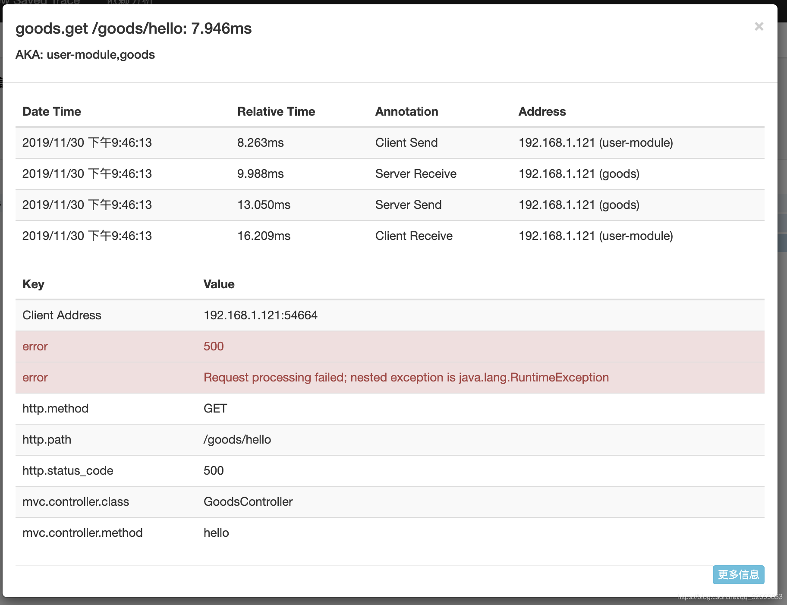Select the http.status_code key
Screen dimensions: 787x605
coord(68,471)
